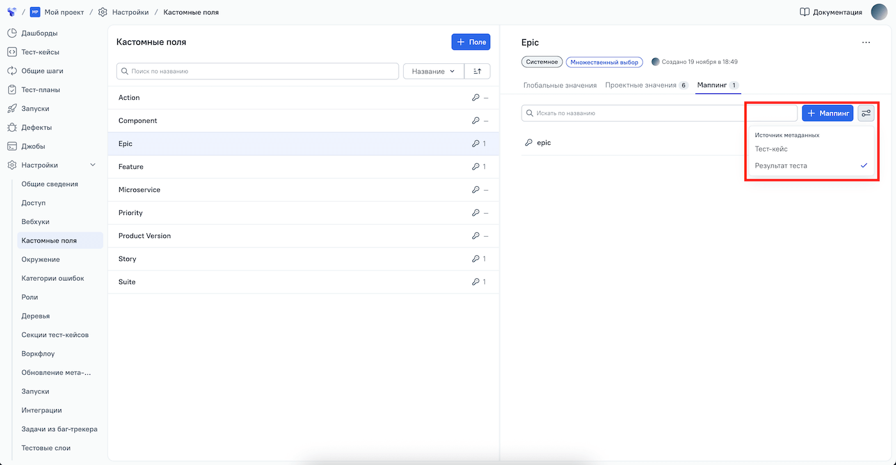896x465 pixels.
Task: Open the Name sort dropdown
Action: coord(433,72)
